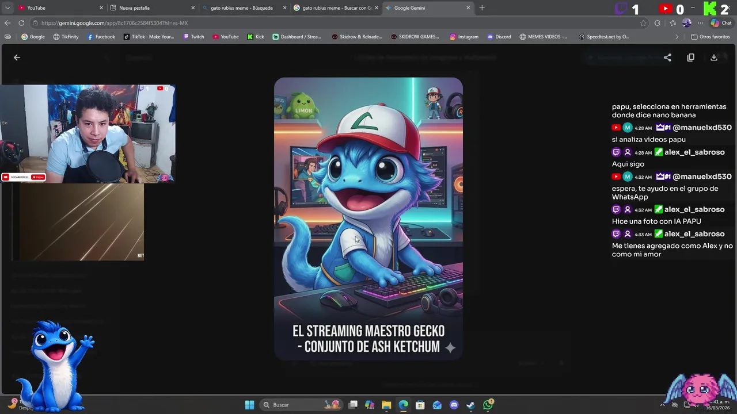
Task: Open the YouTube bookmark
Action: pyautogui.click(x=225, y=37)
